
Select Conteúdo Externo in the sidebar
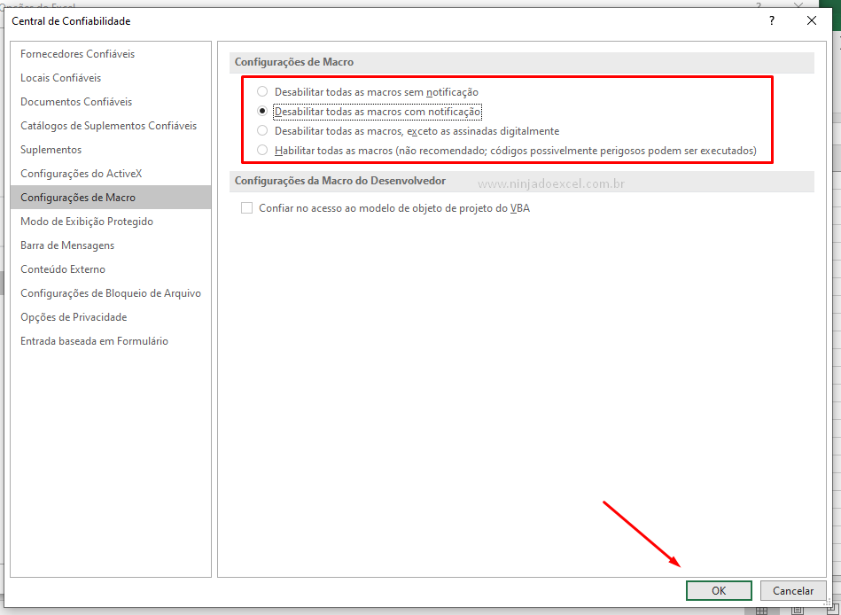(65, 269)
